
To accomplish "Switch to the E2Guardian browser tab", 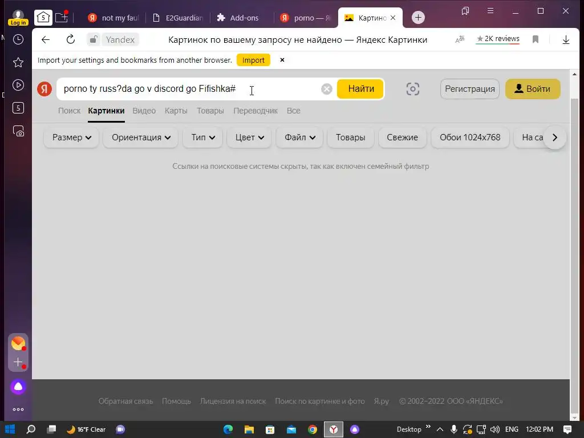I will (178, 18).
